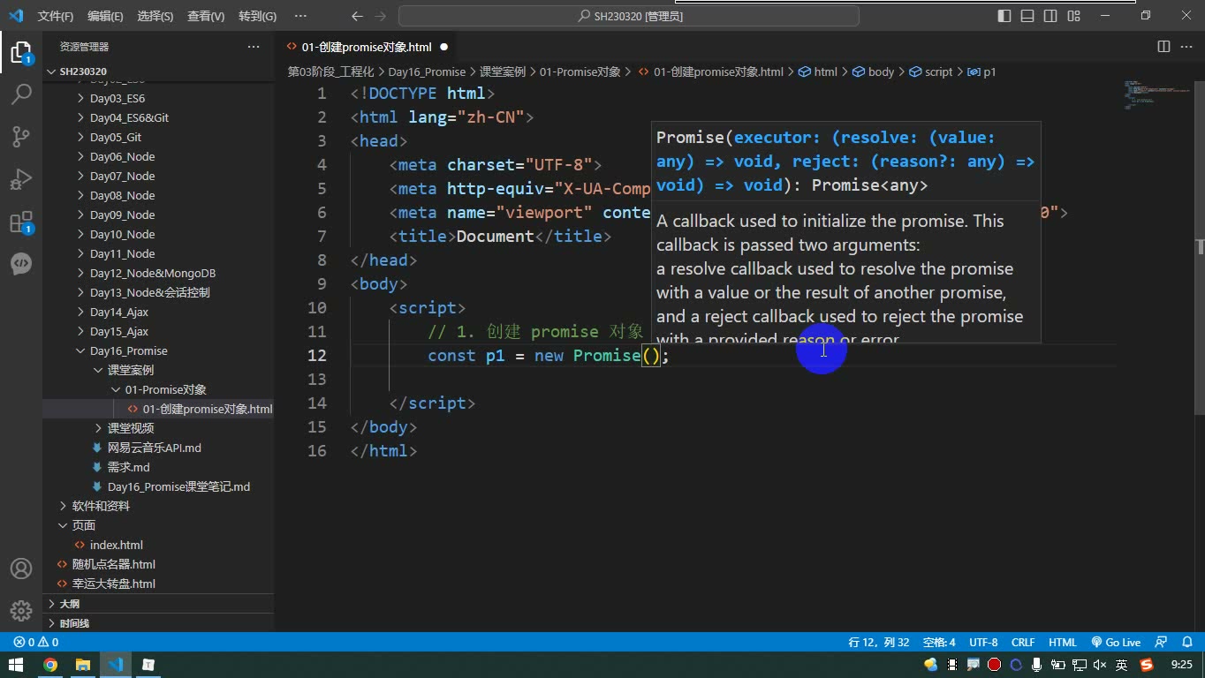Open the 资源管理器 views and more actions ellipsis

(x=254, y=47)
